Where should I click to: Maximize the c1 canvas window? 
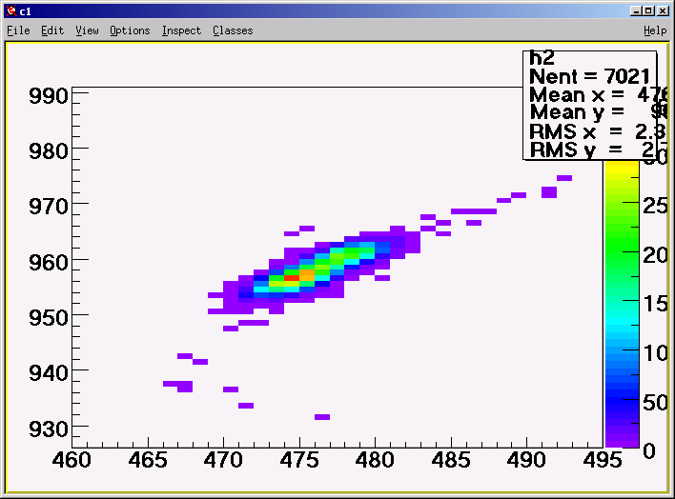pos(648,11)
